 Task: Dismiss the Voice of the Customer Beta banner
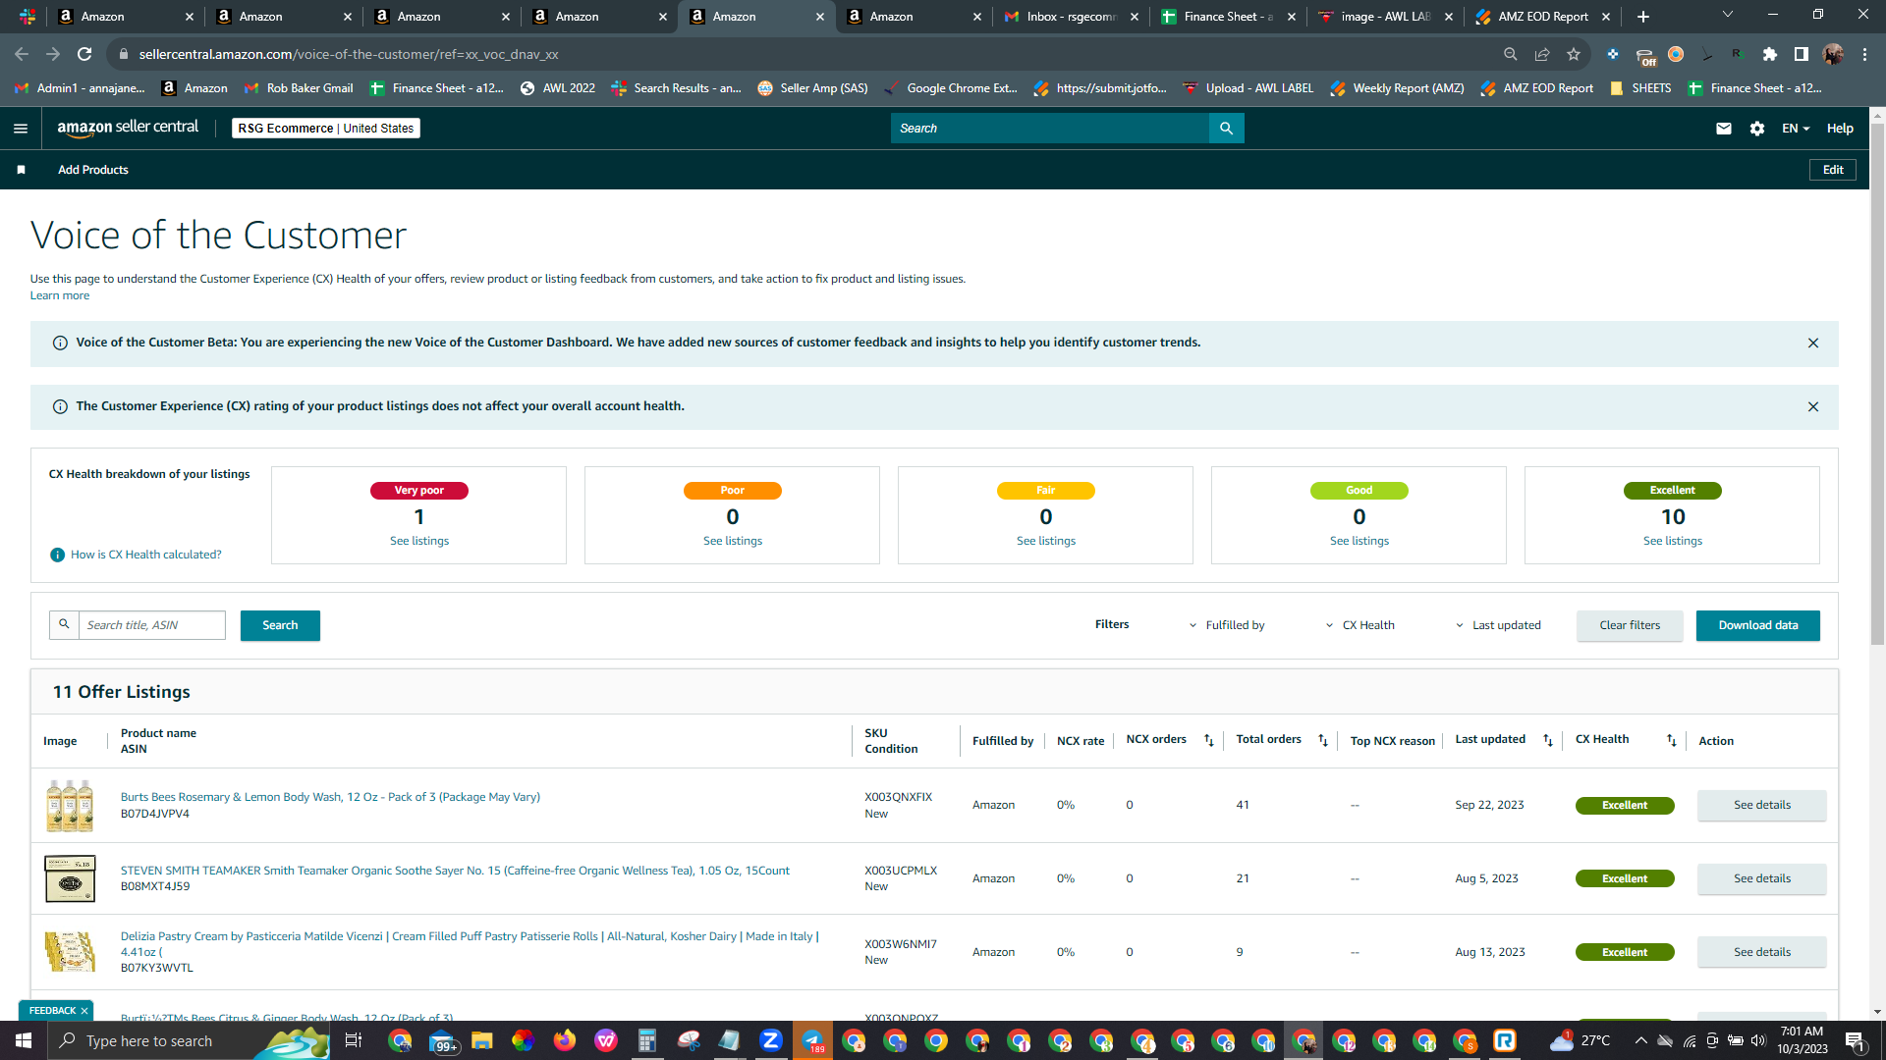point(1813,343)
